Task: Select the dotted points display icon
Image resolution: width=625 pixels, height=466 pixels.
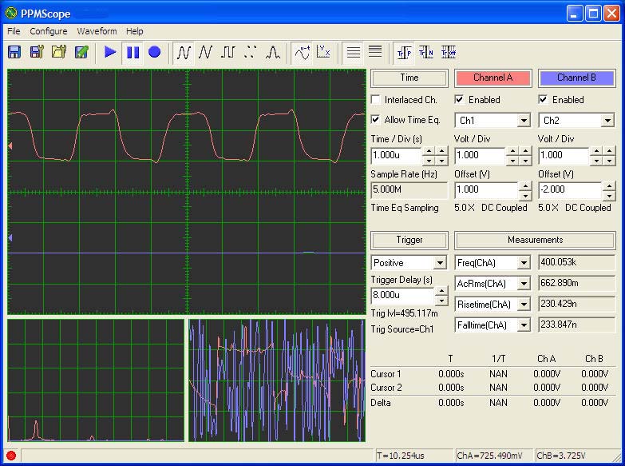Action: (x=250, y=52)
